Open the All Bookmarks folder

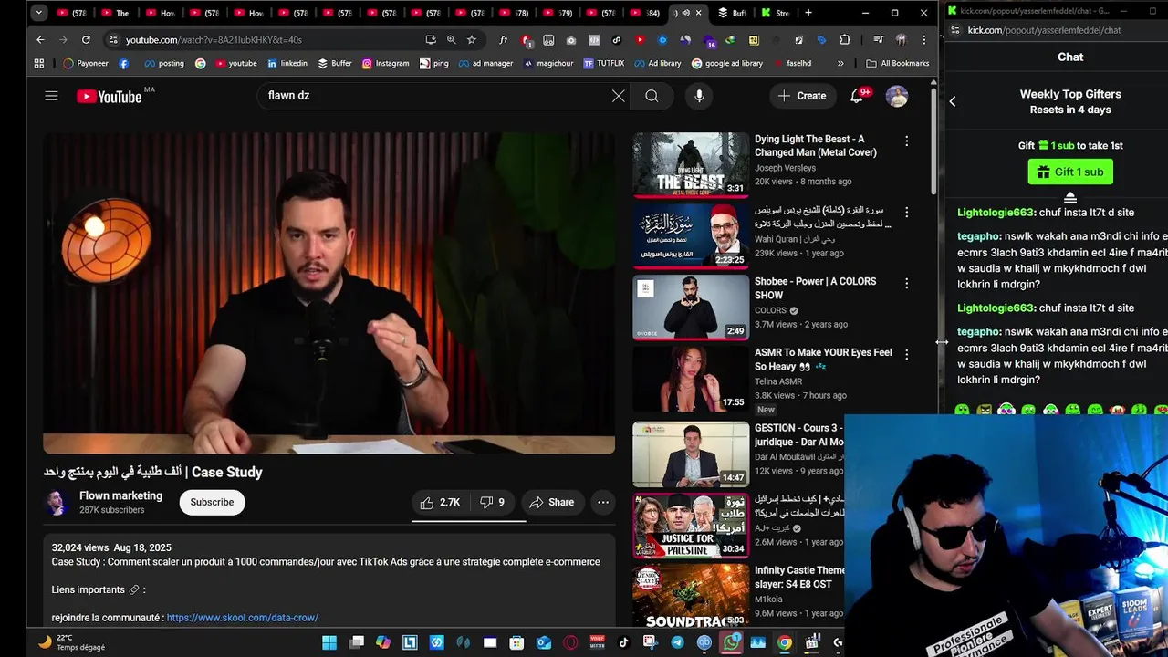click(x=898, y=63)
